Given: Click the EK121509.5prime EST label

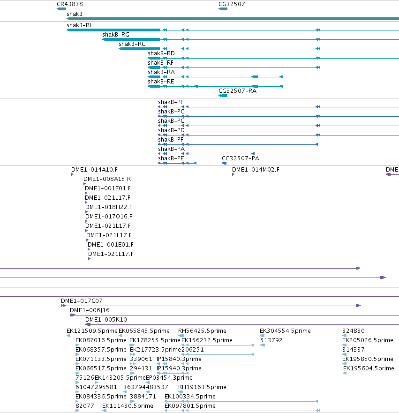Looking at the screenshot, I should coord(92,331).
